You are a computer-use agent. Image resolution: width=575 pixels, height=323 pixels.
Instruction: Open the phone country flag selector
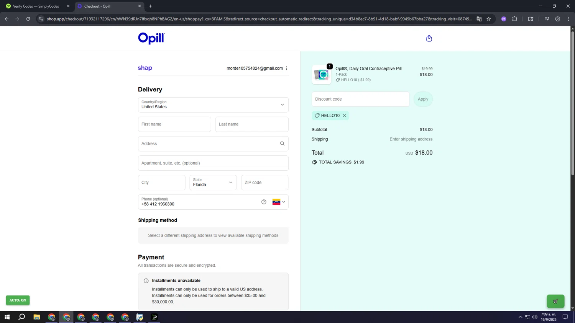click(279, 202)
